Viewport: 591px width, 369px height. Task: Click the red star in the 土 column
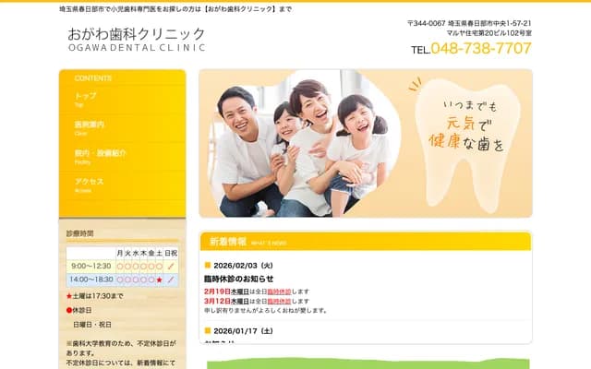pyautogui.click(x=160, y=280)
